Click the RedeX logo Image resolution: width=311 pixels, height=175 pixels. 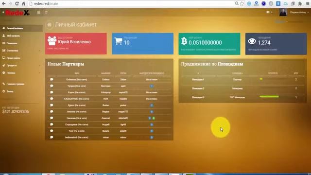click(17, 13)
